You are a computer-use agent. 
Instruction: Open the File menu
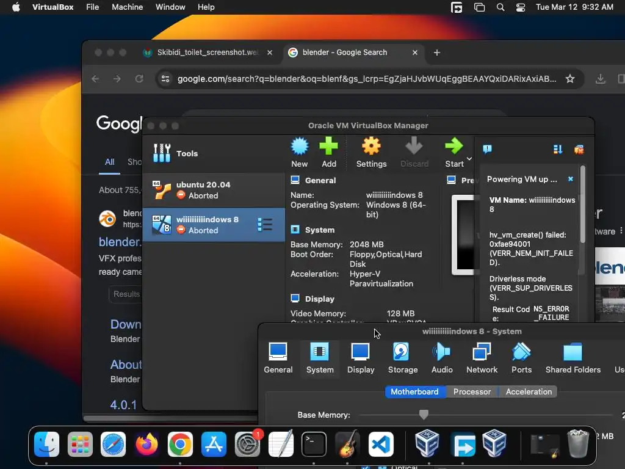click(x=93, y=7)
